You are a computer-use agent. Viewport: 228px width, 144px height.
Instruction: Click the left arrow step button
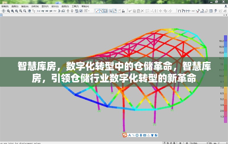point(180,143)
